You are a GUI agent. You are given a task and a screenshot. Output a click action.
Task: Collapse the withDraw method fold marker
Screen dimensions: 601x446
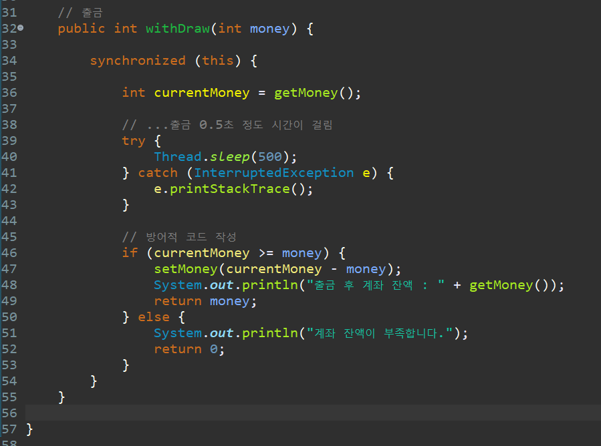(x=21, y=28)
